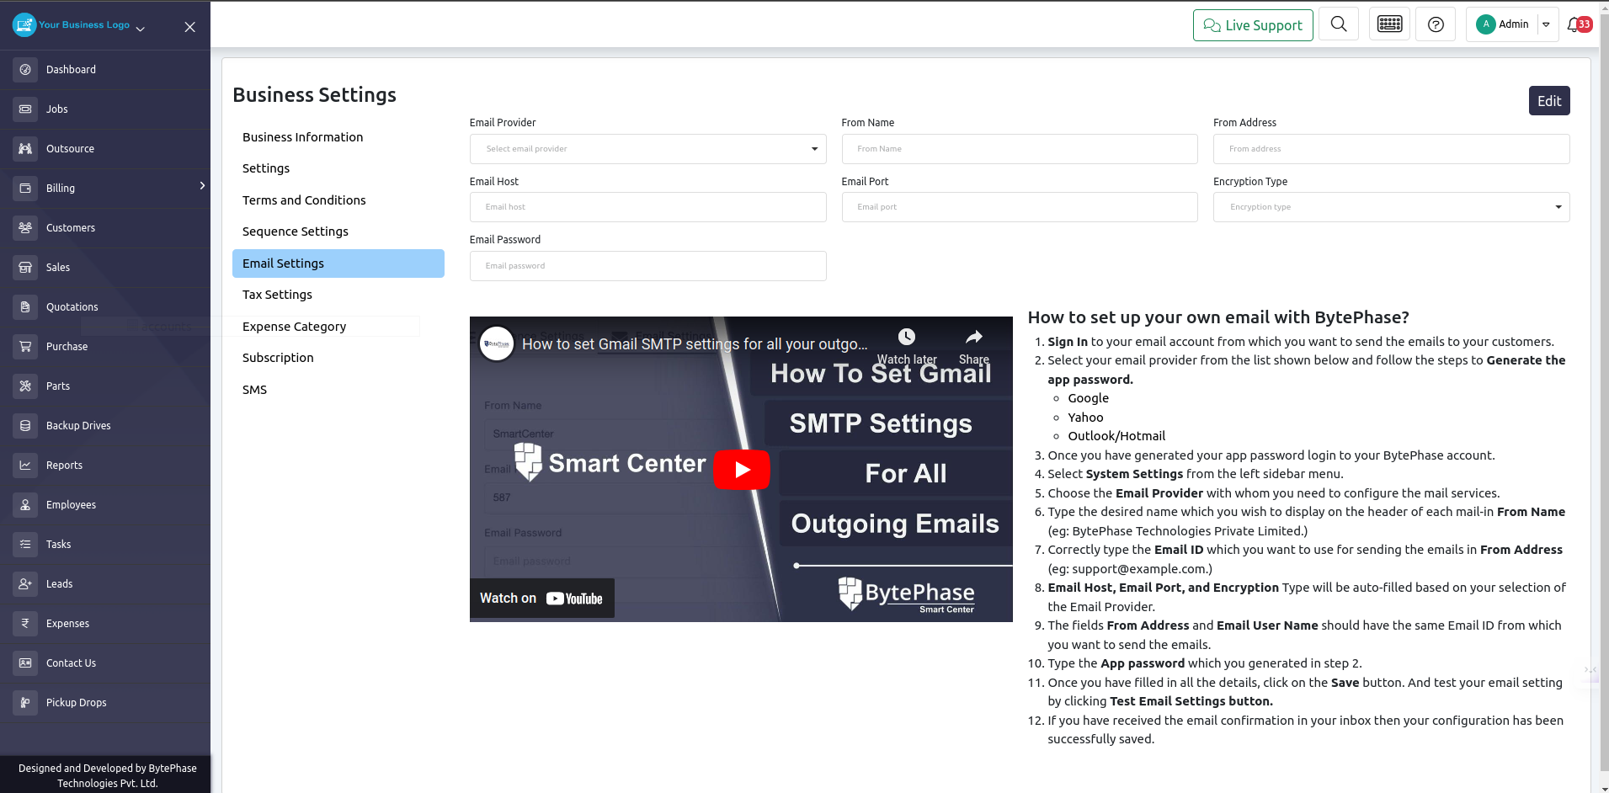
Task: Click the Backup Drives database icon
Action: (25, 426)
